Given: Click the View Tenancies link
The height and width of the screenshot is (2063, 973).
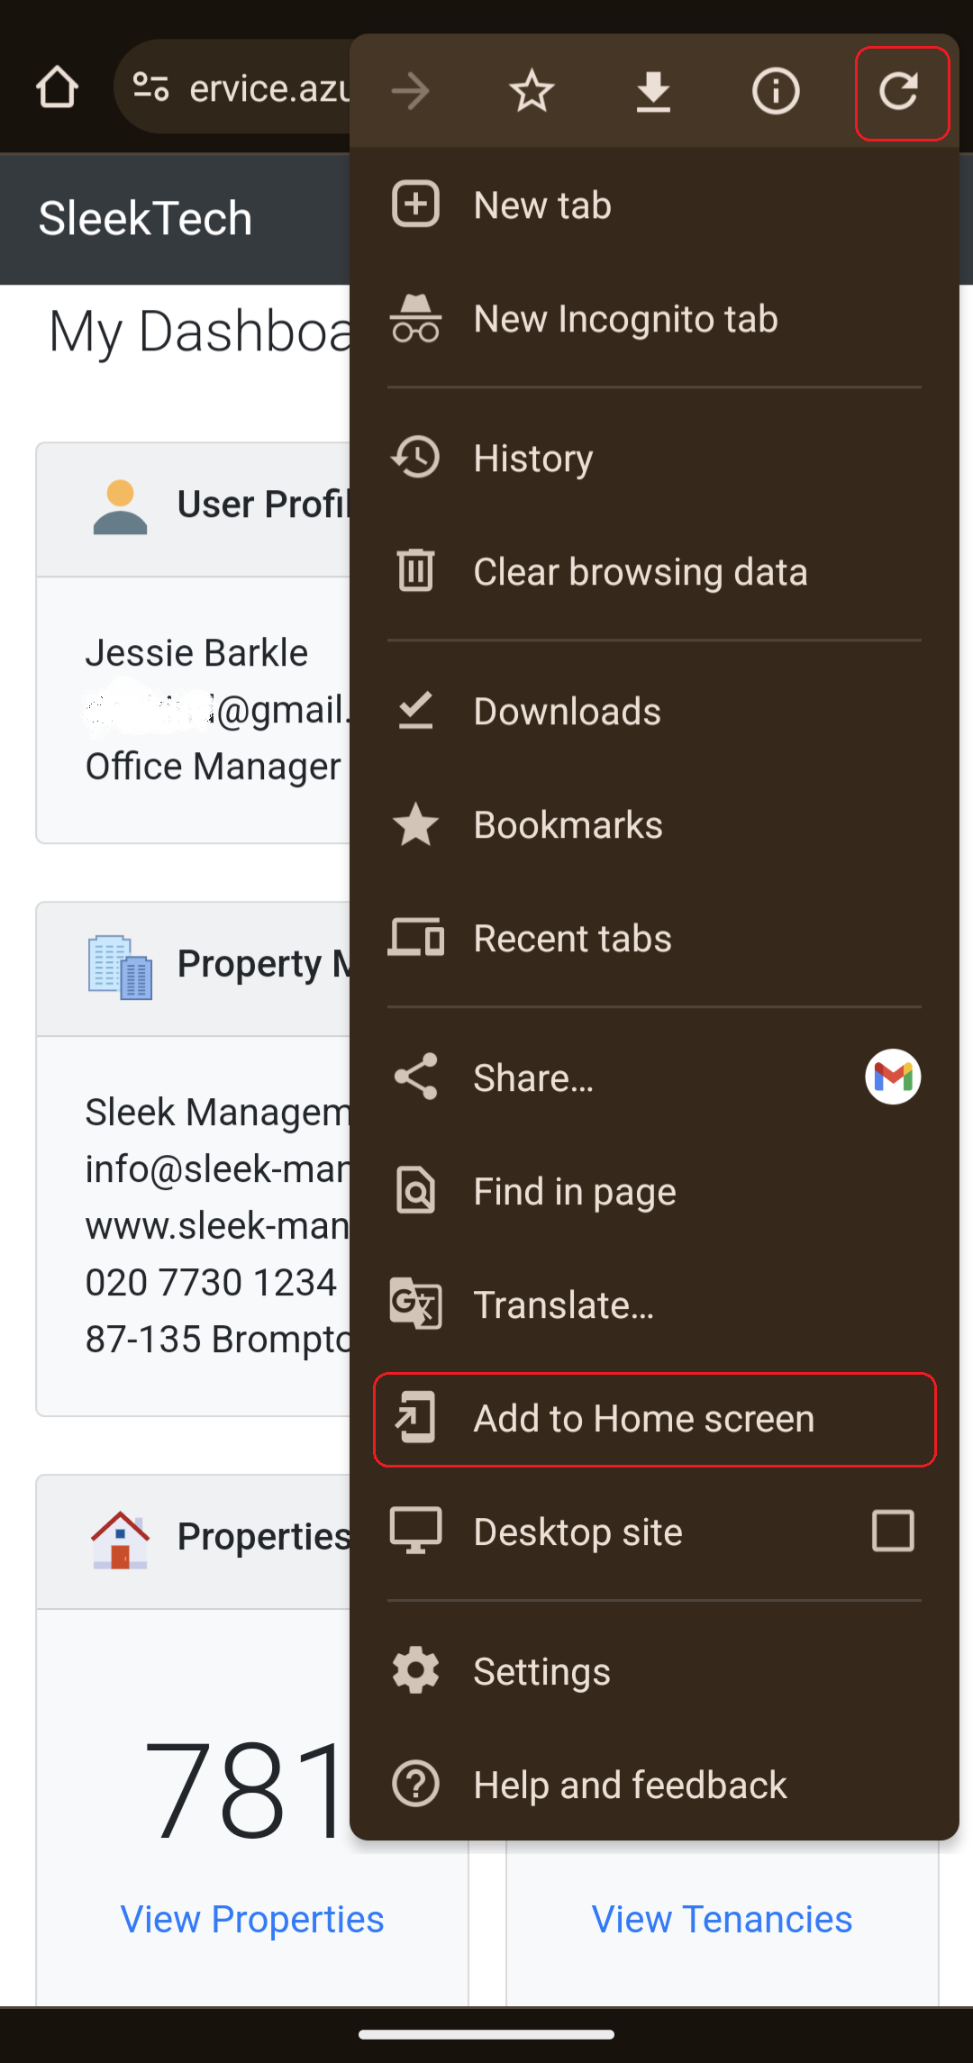Looking at the screenshot, I should pyautogui.click(x=722, y=1919).
